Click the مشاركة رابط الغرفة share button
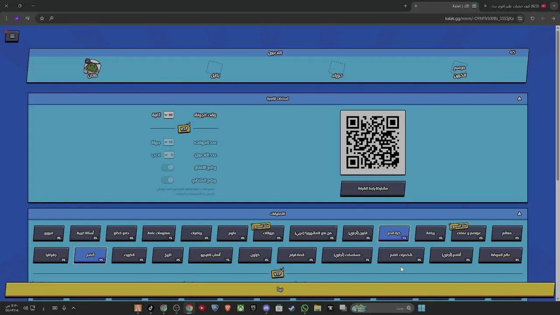560x315 pixels. click(373, 189)
